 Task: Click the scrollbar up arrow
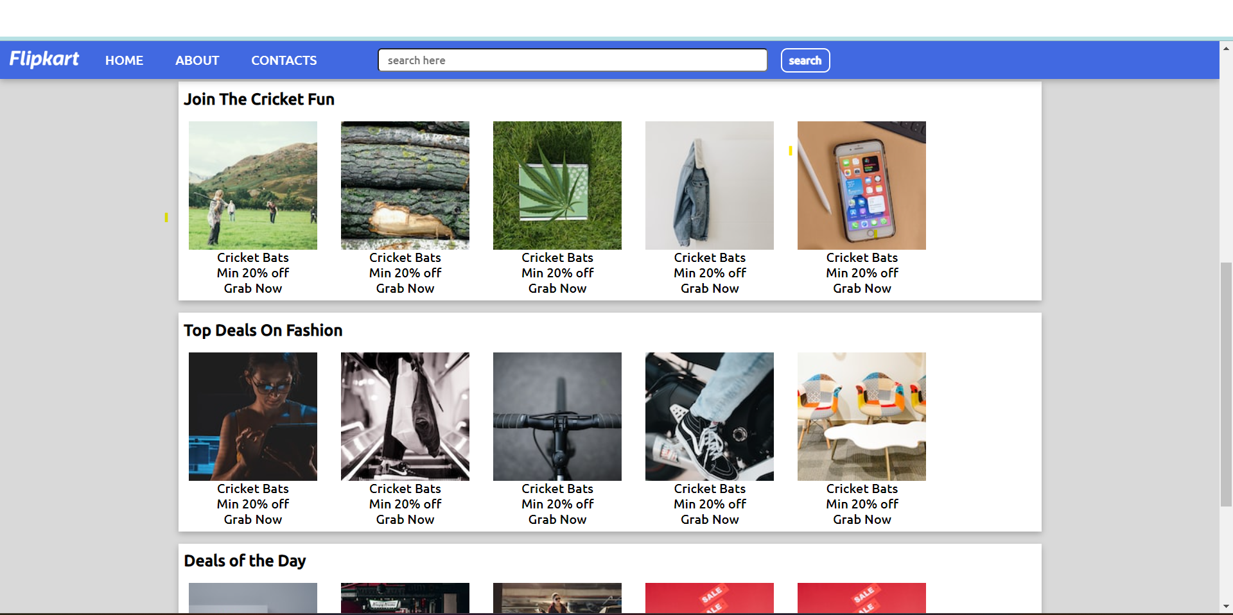click(1226, 48)
